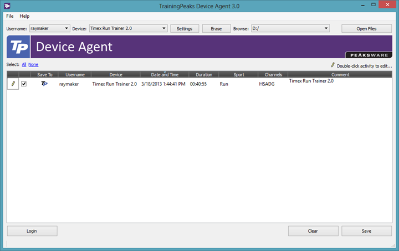Open the File menu
The height and width of the screenshot is (251, 399).
click(10, 16)
